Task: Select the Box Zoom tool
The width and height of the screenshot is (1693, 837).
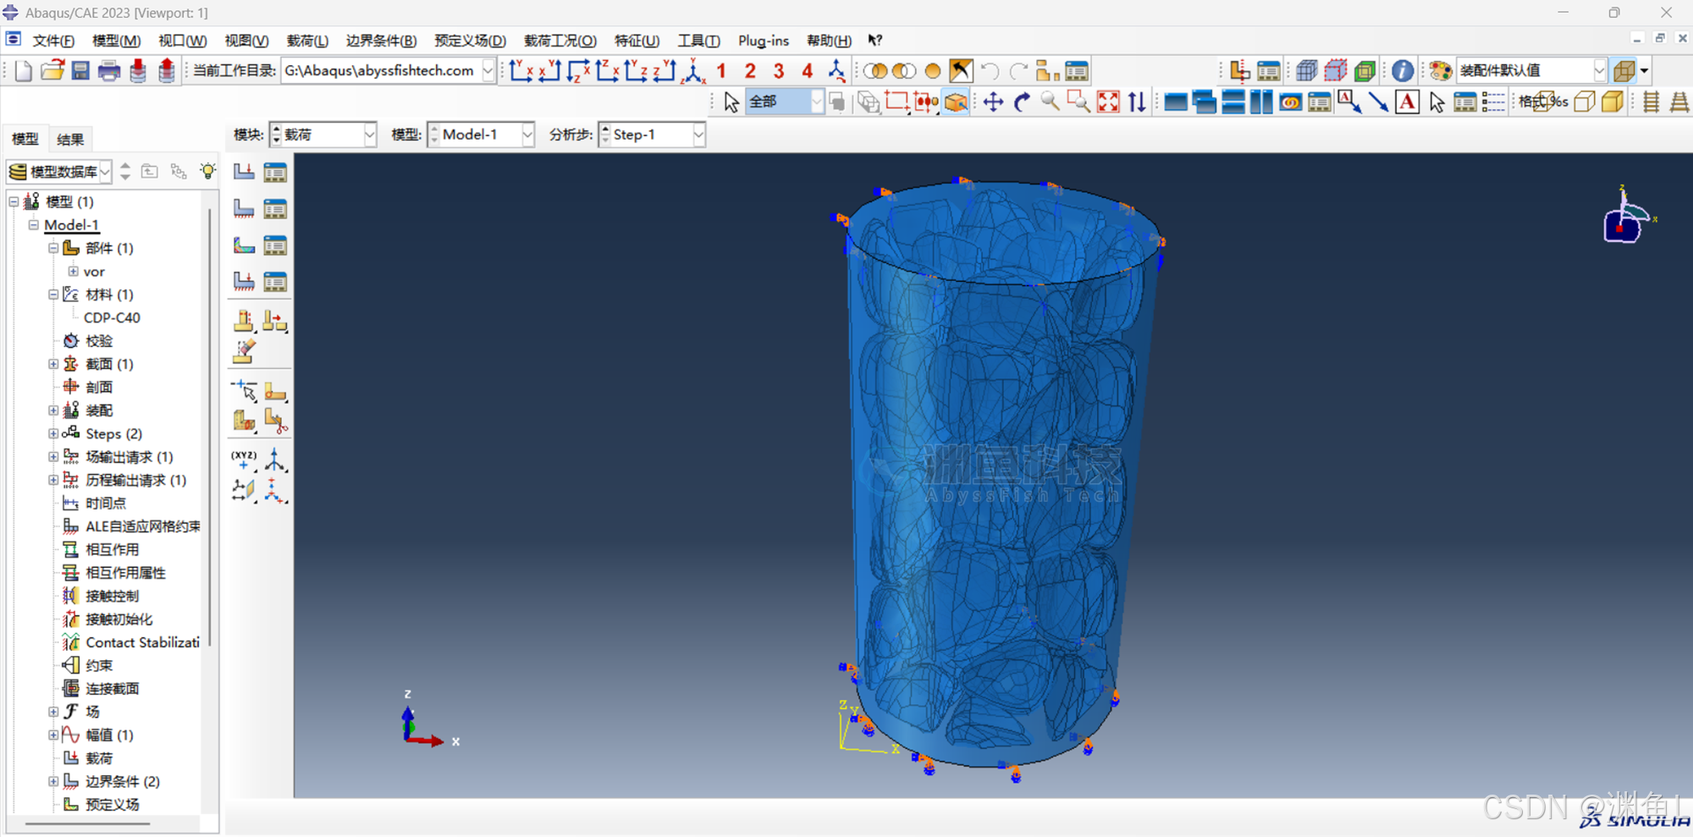Action: click(1078, 102)
